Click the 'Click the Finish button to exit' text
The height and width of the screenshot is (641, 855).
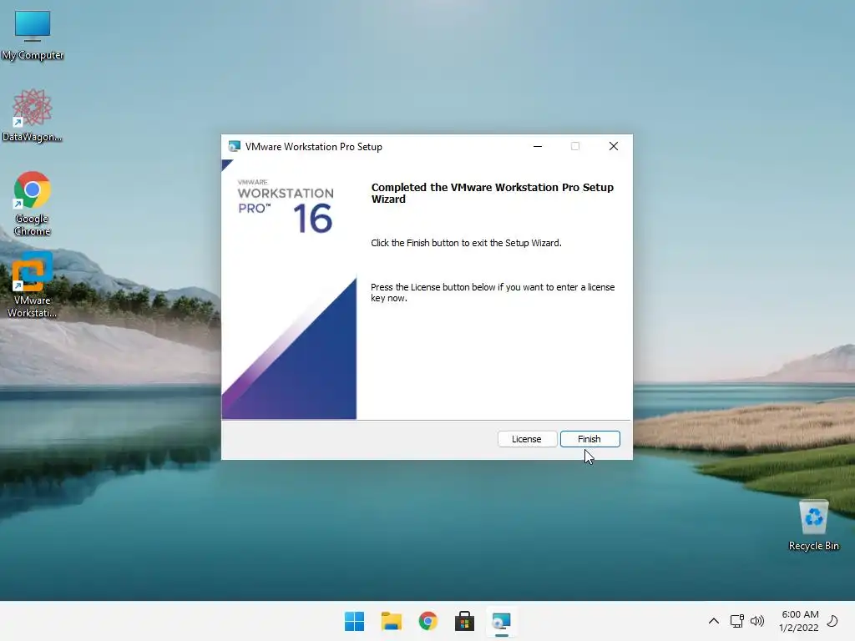click(466, 243)
